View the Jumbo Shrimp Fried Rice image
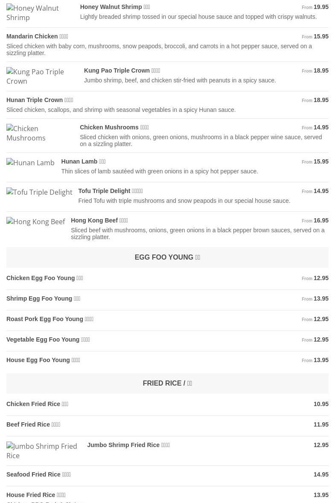Viewport: 335px width, 503px height. [x=44, y=451]
